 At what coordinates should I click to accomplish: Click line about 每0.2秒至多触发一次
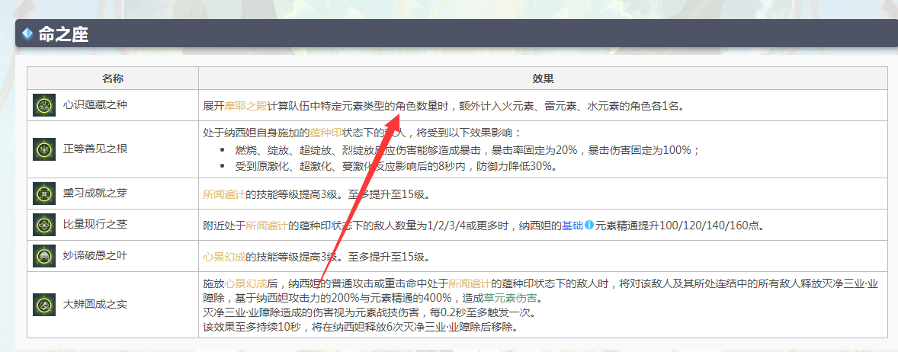[x=369, y=314]
